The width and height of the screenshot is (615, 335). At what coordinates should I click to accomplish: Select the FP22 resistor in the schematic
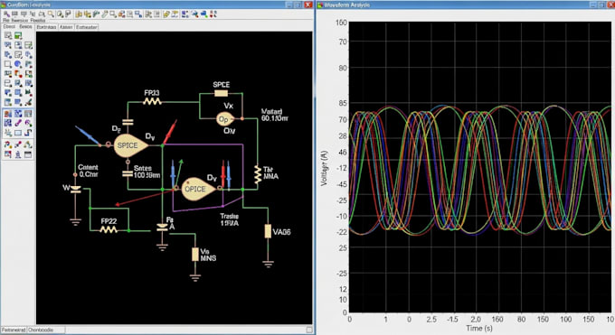(109, 230)
